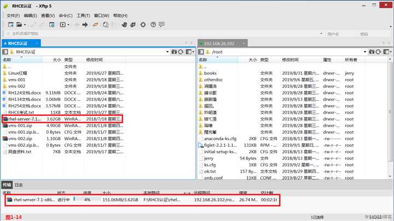Refresh the RHCE认证 local pane
This screenshot has height=221, width=394.
(181, 52)
